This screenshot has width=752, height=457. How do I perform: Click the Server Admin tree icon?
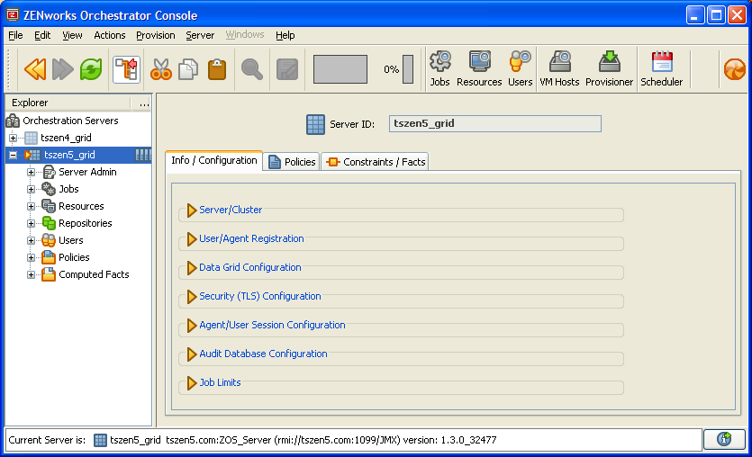[49, 172]
